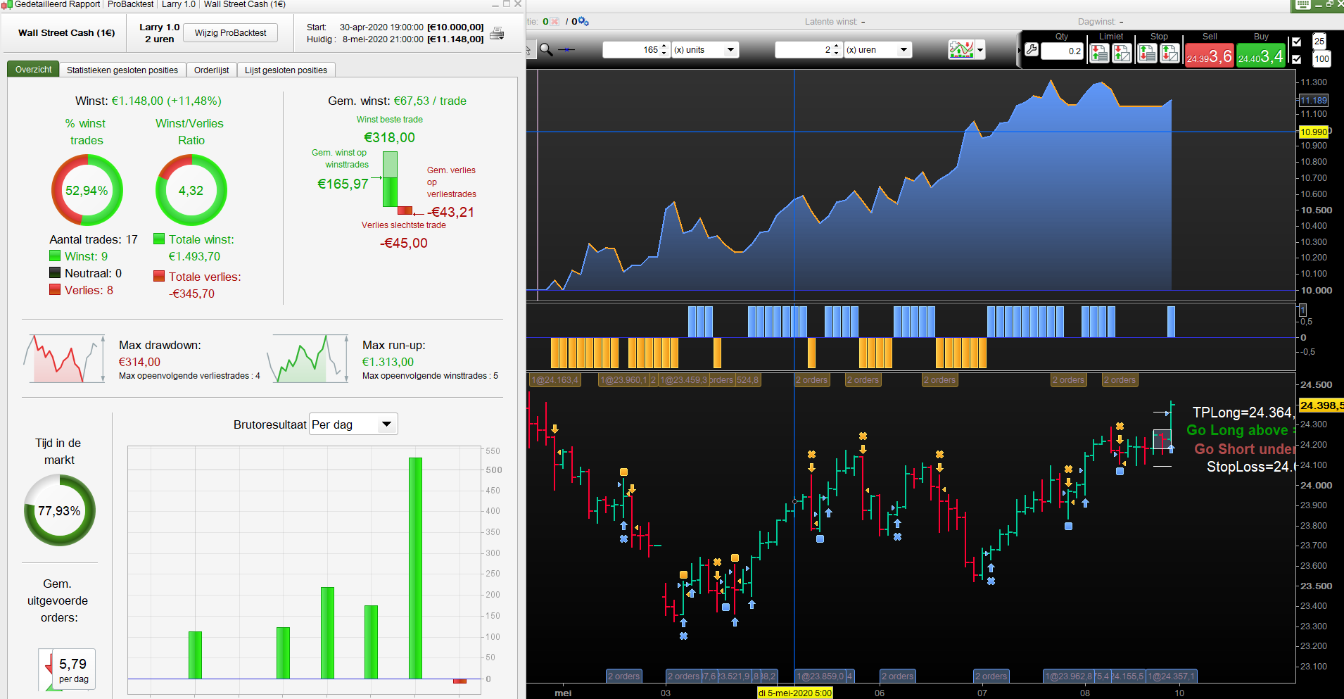Open the (x) units dropdown
The height and width of the screenshot is (699, 1344).
(705, 50)
